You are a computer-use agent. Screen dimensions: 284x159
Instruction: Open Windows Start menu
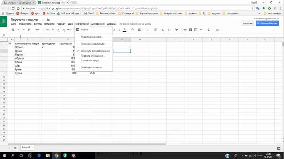pyautogui.click(x=4, y=155)
